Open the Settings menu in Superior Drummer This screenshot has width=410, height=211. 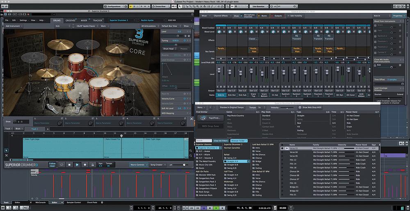[x=24, y=20]
